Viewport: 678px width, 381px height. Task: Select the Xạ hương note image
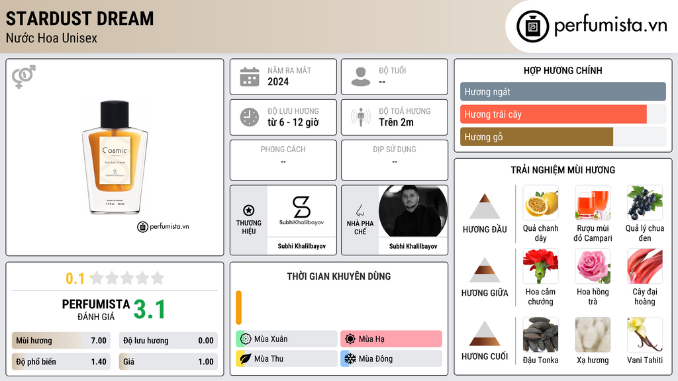(593, 335)
